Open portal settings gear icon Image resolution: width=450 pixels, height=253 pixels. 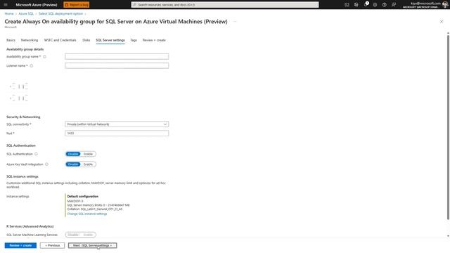pyautogui.click(x=375, y=5)
